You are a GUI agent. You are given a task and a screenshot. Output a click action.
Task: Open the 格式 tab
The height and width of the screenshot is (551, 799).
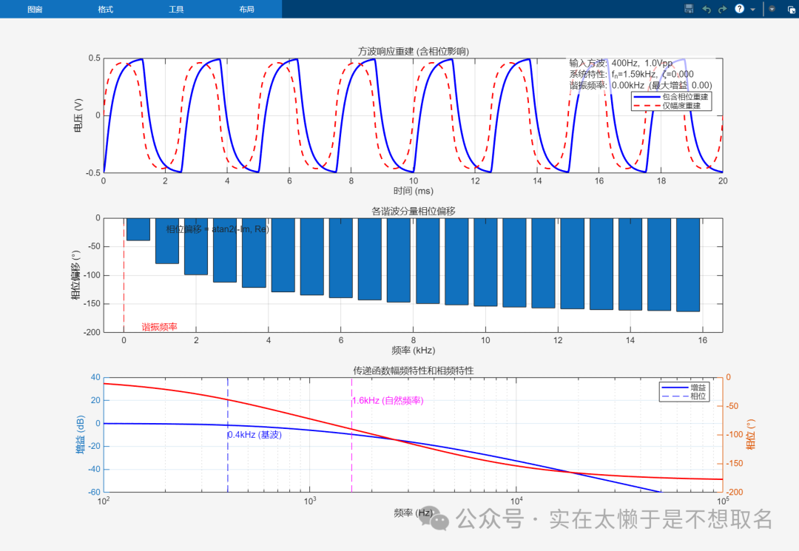(x=105, y=10)
